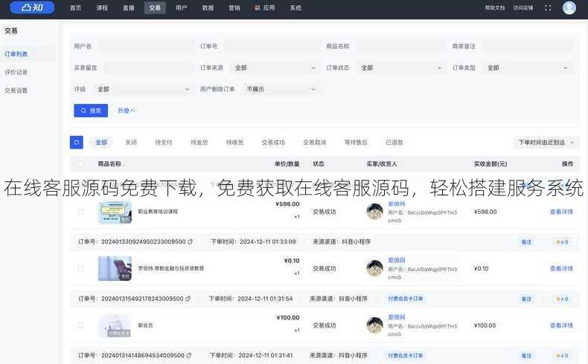This screenshot has height=364, width=588.
Task: Open 交易设置 in the sidebar
Action: (16, 91)
